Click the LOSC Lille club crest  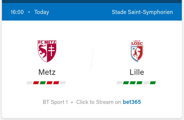point(137,51)
